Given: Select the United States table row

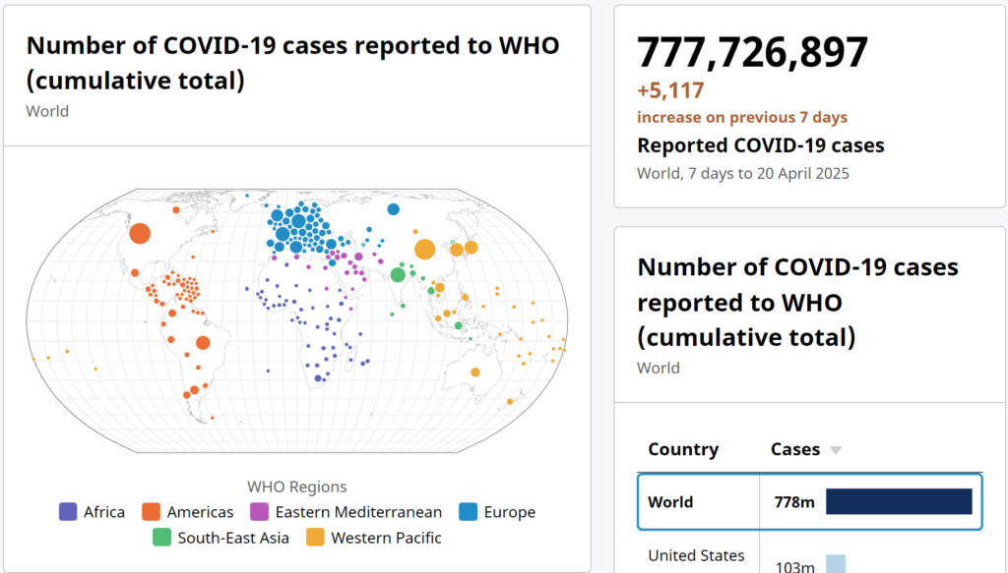Looking at the screenshot, I should [810, 555].
